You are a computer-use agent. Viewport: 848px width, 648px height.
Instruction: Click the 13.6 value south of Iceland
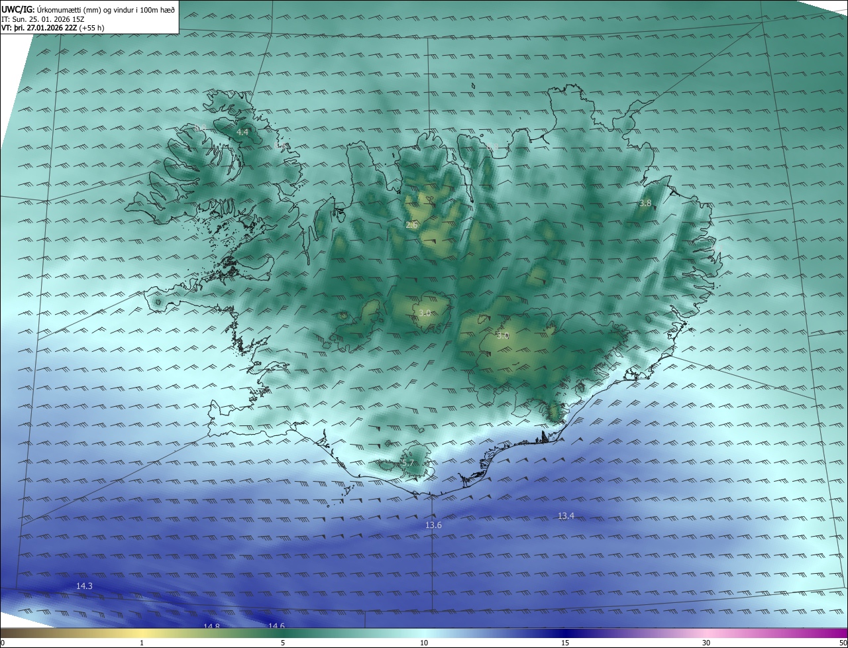[x=433, y=525]
